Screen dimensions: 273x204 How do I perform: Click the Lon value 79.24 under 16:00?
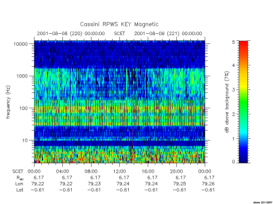point(151,184)
